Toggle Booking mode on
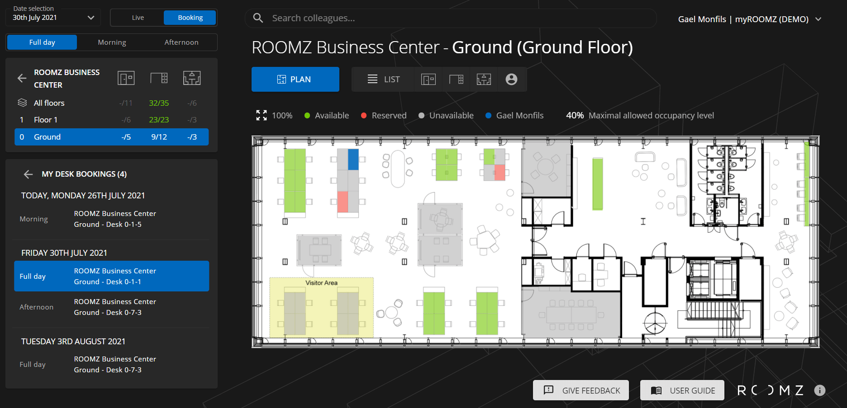The height and width of the screenshot is (408, 847). pos(190,17)
